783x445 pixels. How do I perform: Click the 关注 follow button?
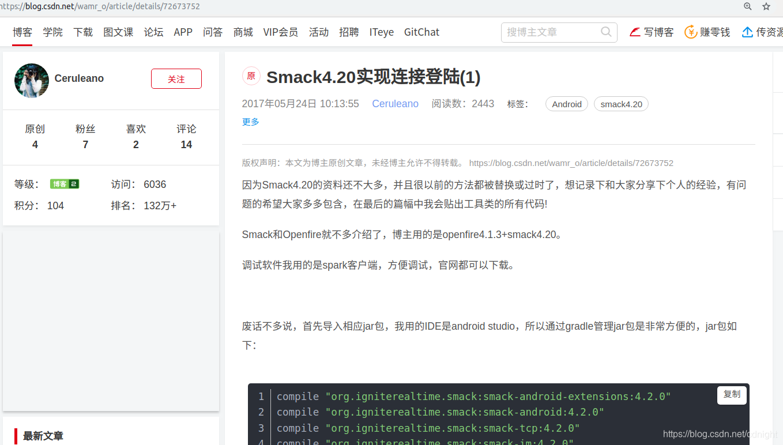[x=176, y=79]
